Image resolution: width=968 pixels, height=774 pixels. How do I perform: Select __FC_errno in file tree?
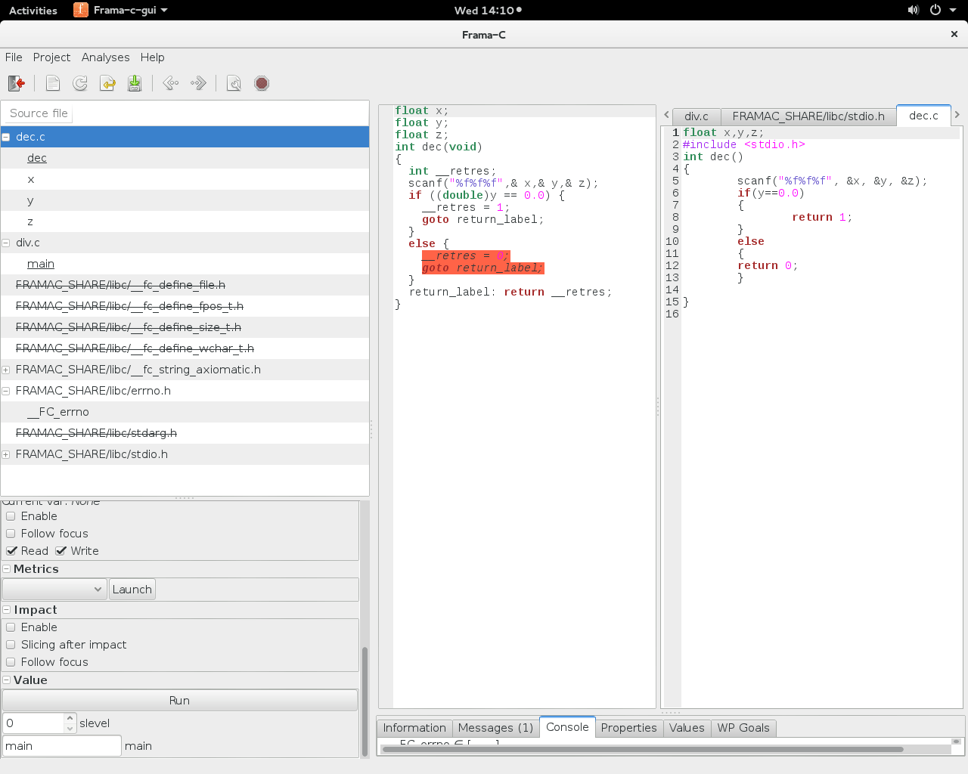pos(58,412)
